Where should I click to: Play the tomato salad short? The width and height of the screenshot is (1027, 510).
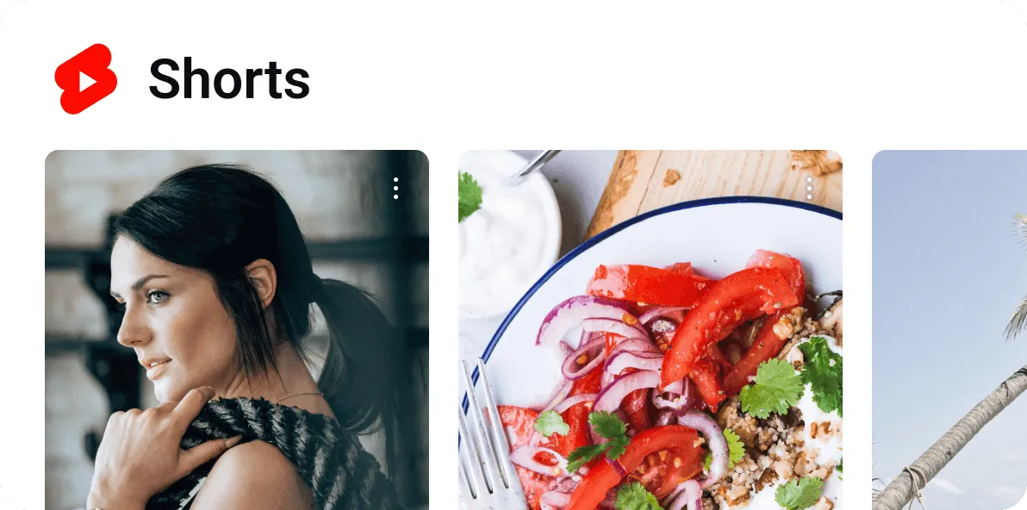[x=650, y=330]
